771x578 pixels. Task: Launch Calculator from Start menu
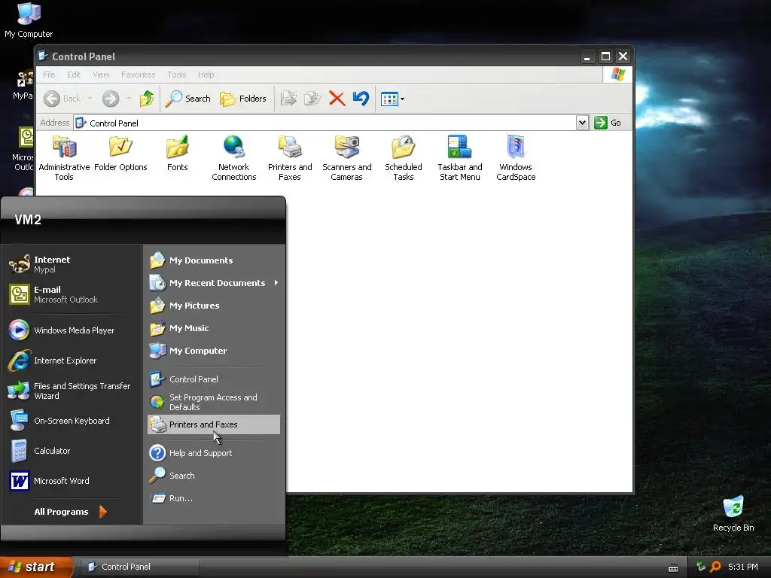[x=72, y=451]
